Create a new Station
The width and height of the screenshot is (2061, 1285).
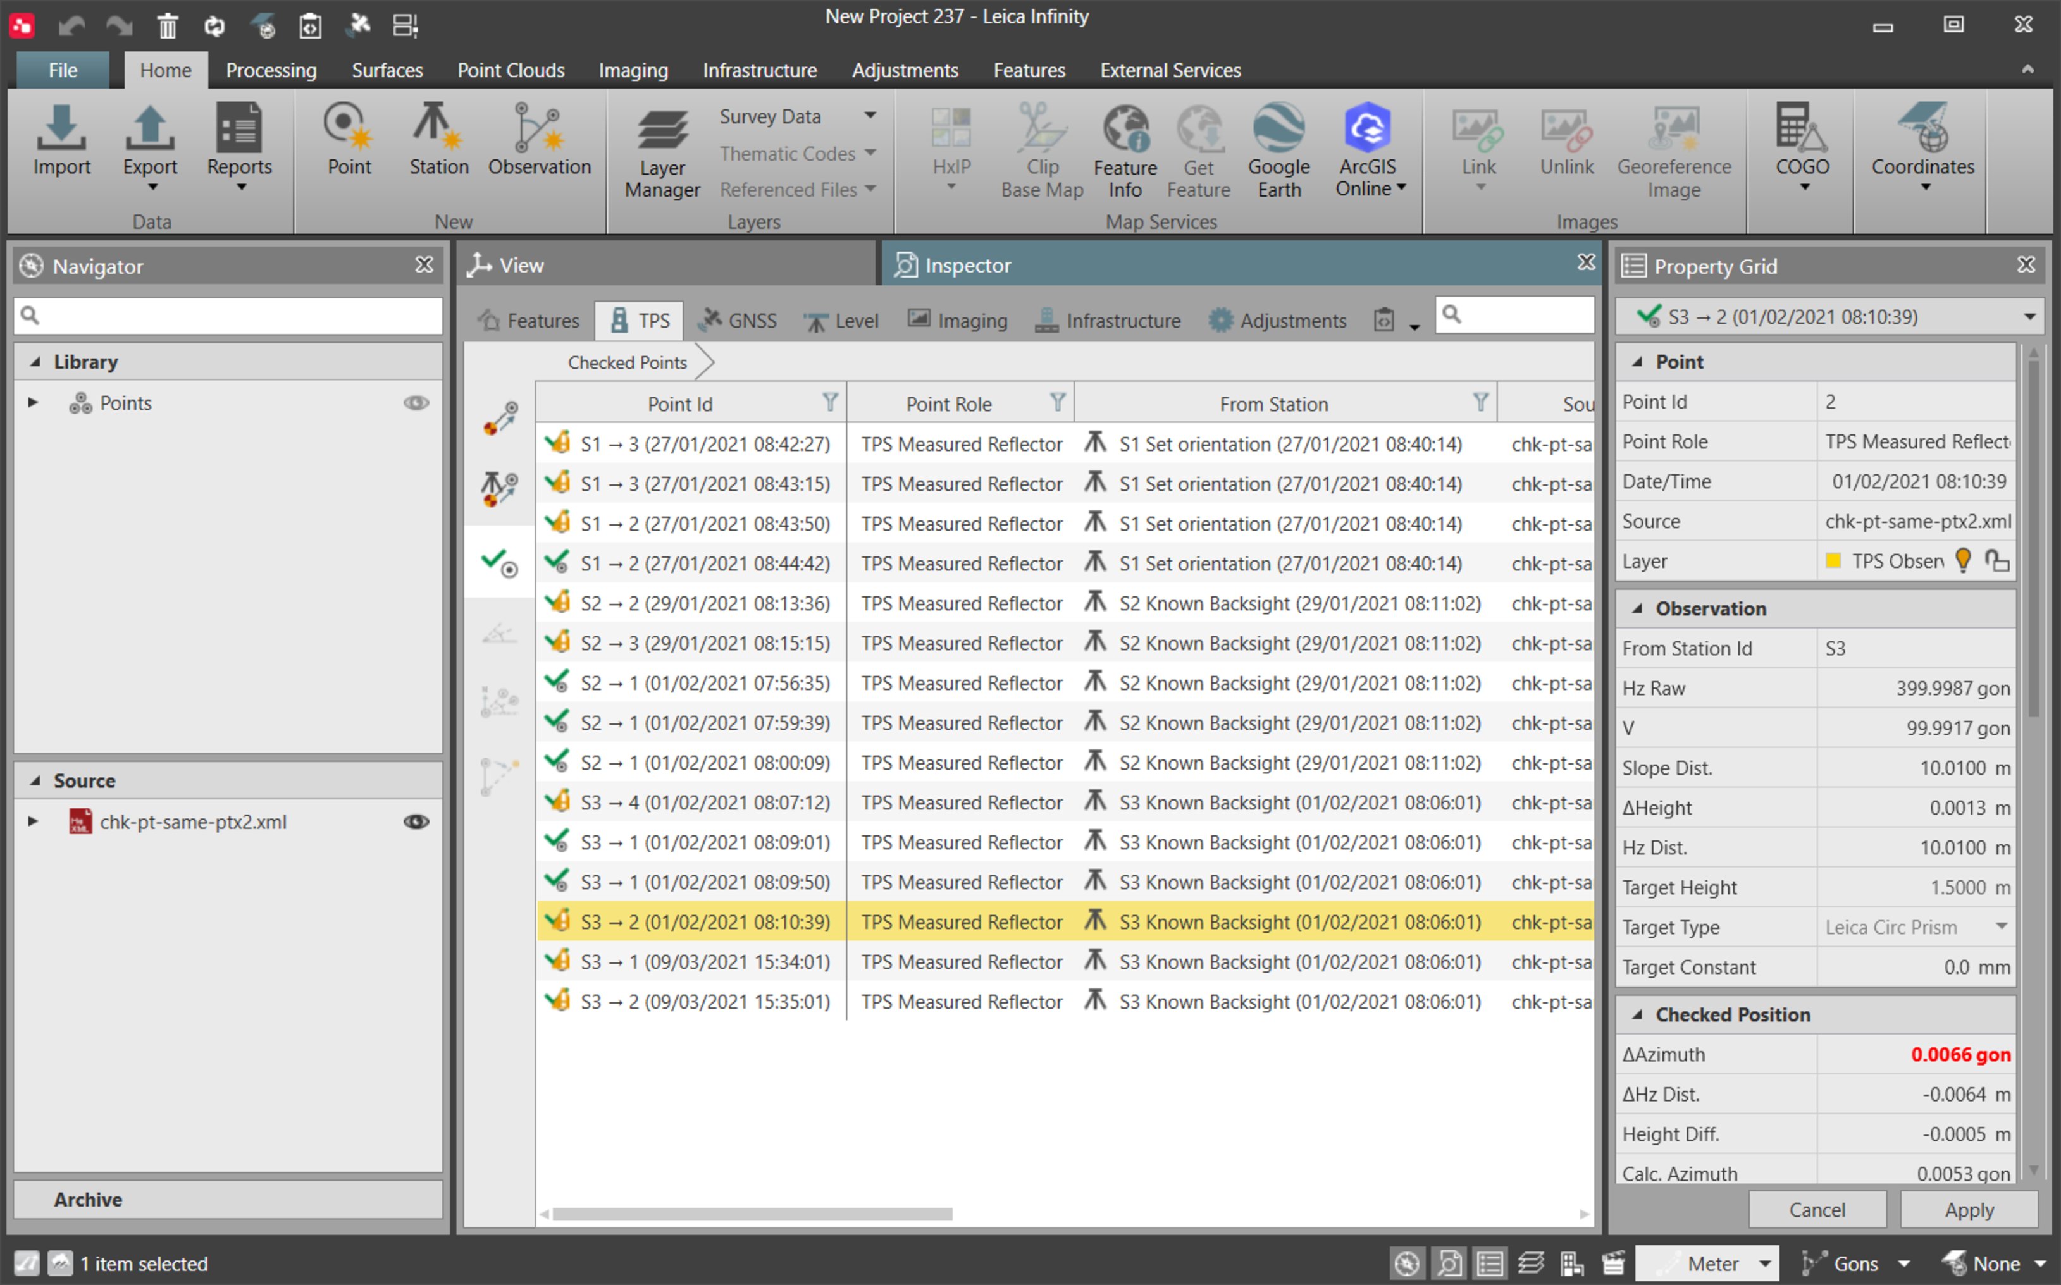pos(438,140)
